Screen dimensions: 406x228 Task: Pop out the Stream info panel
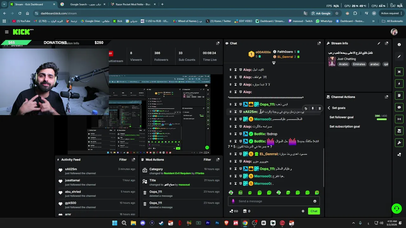tap(386, 43)
